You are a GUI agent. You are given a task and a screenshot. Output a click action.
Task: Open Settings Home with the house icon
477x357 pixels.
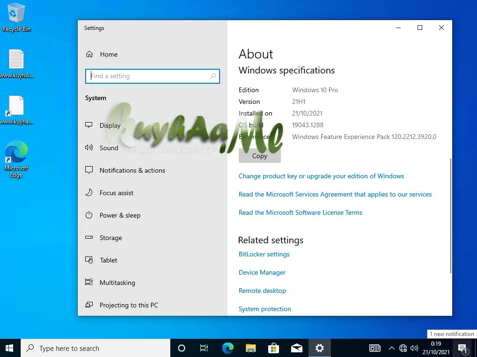pyautogui.click(x=89, y=54)
